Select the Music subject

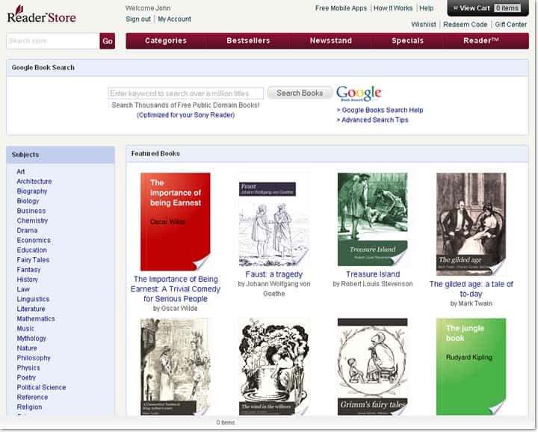coord(25,329)
